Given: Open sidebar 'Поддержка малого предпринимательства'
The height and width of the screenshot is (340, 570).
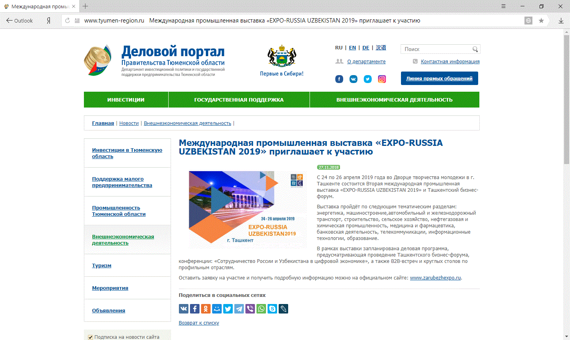Looking at the screenshot, I should point(122,182).
